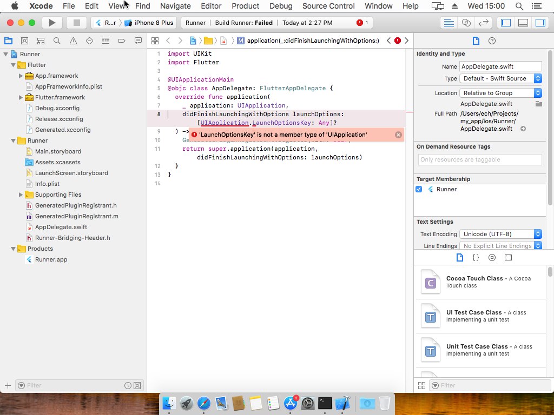554x415 pixels.
Task: Collapse the Flutter folder group
Action: [14, 65]
